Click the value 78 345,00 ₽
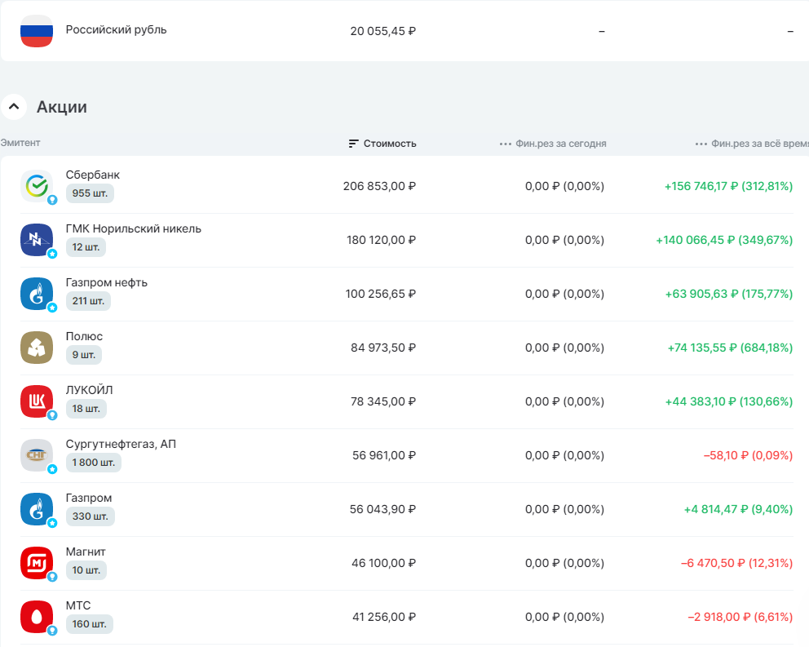Viewport: 809px width, 647px height. pos(383,401)
